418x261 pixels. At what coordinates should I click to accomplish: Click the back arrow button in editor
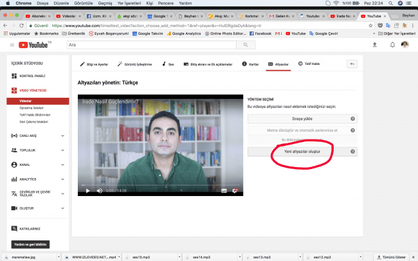[352, 64]
